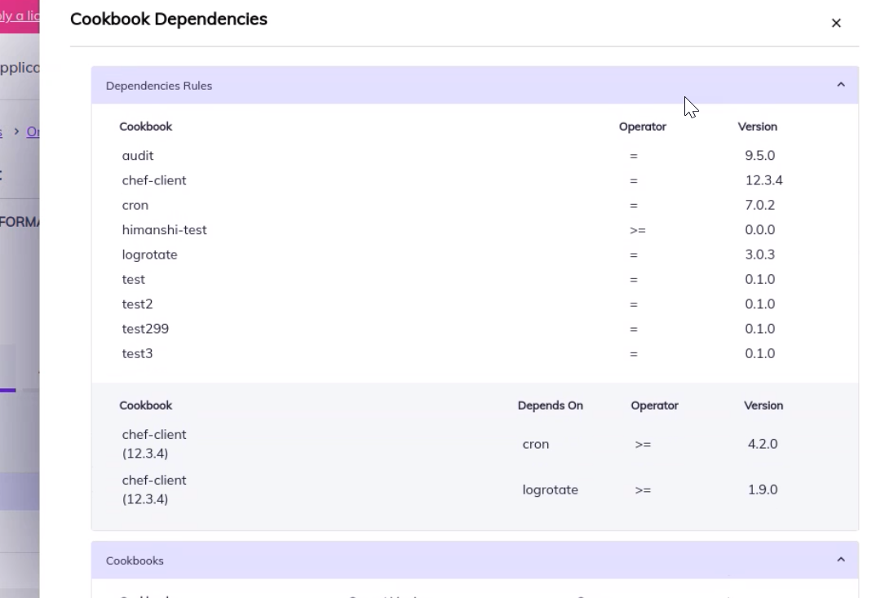Click the Depends On column header
The image size is (885, 598).
click(551, 405)
